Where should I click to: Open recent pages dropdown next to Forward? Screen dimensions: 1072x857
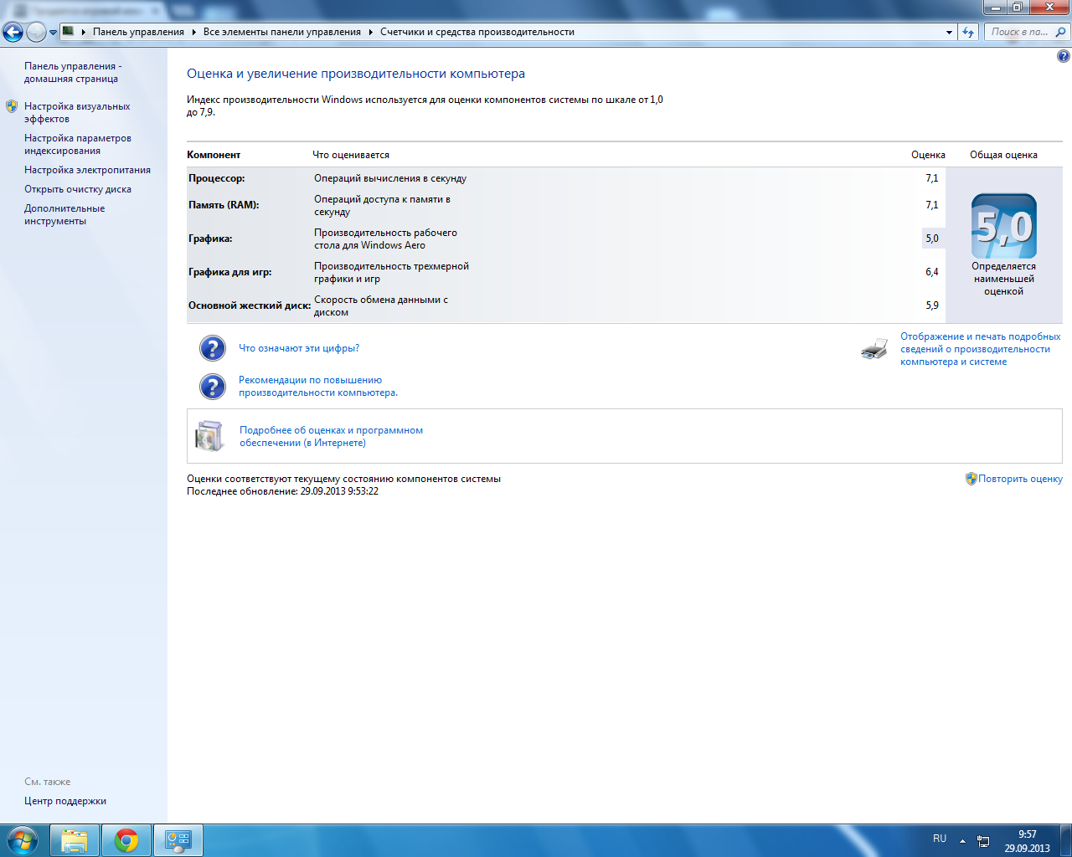point(54,33)
